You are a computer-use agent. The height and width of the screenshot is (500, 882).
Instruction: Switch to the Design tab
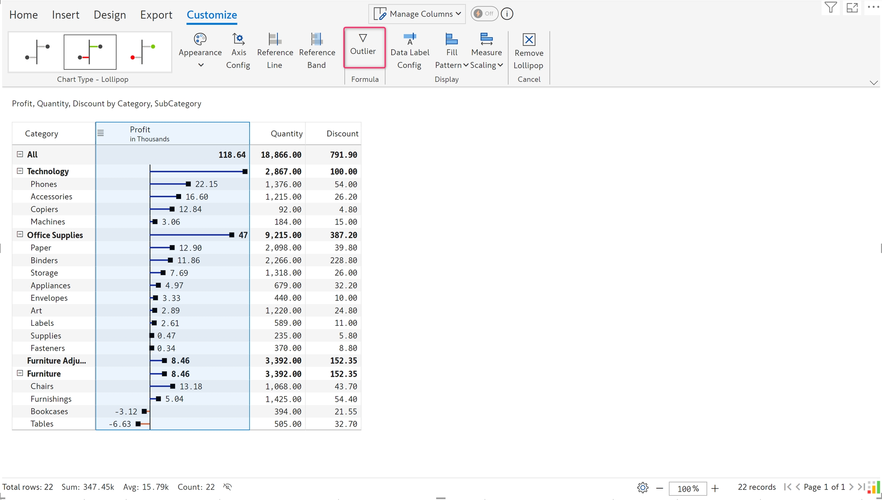(109, 15)
